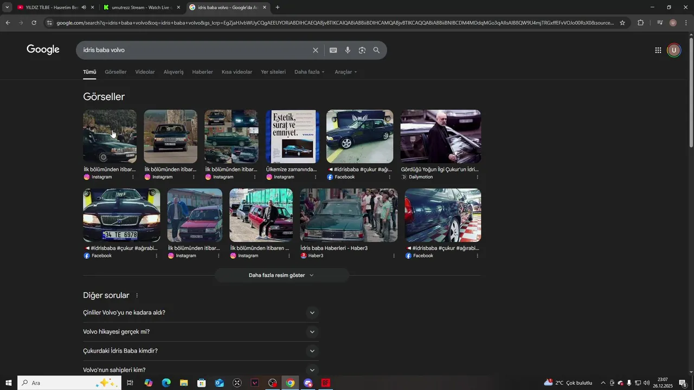This screenshot has width=694, height=390.
Task: Open 'Gördüğü Yoğun İlgi Çukur'un İdri...' link
Action: coord(440,170)
